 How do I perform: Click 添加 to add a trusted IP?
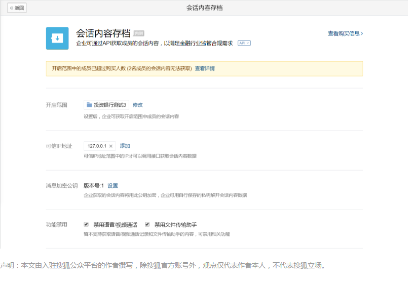click(x=125, y=146)
